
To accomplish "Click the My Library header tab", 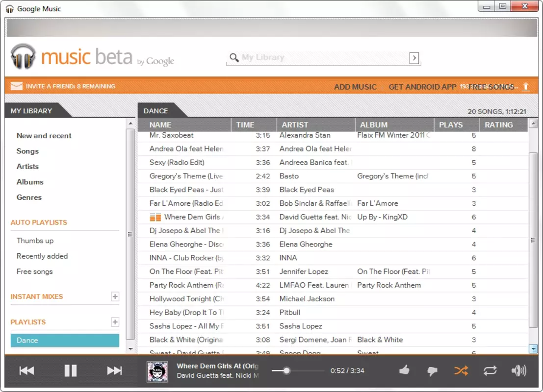I will tap(31, 111).
